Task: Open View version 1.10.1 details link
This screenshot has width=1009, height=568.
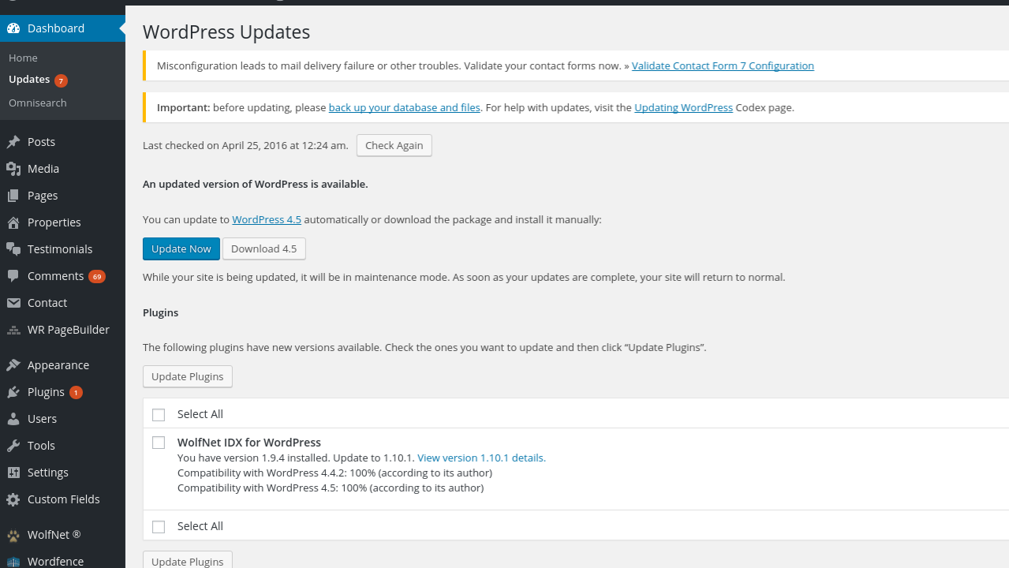Action: [x=481, y=458]
